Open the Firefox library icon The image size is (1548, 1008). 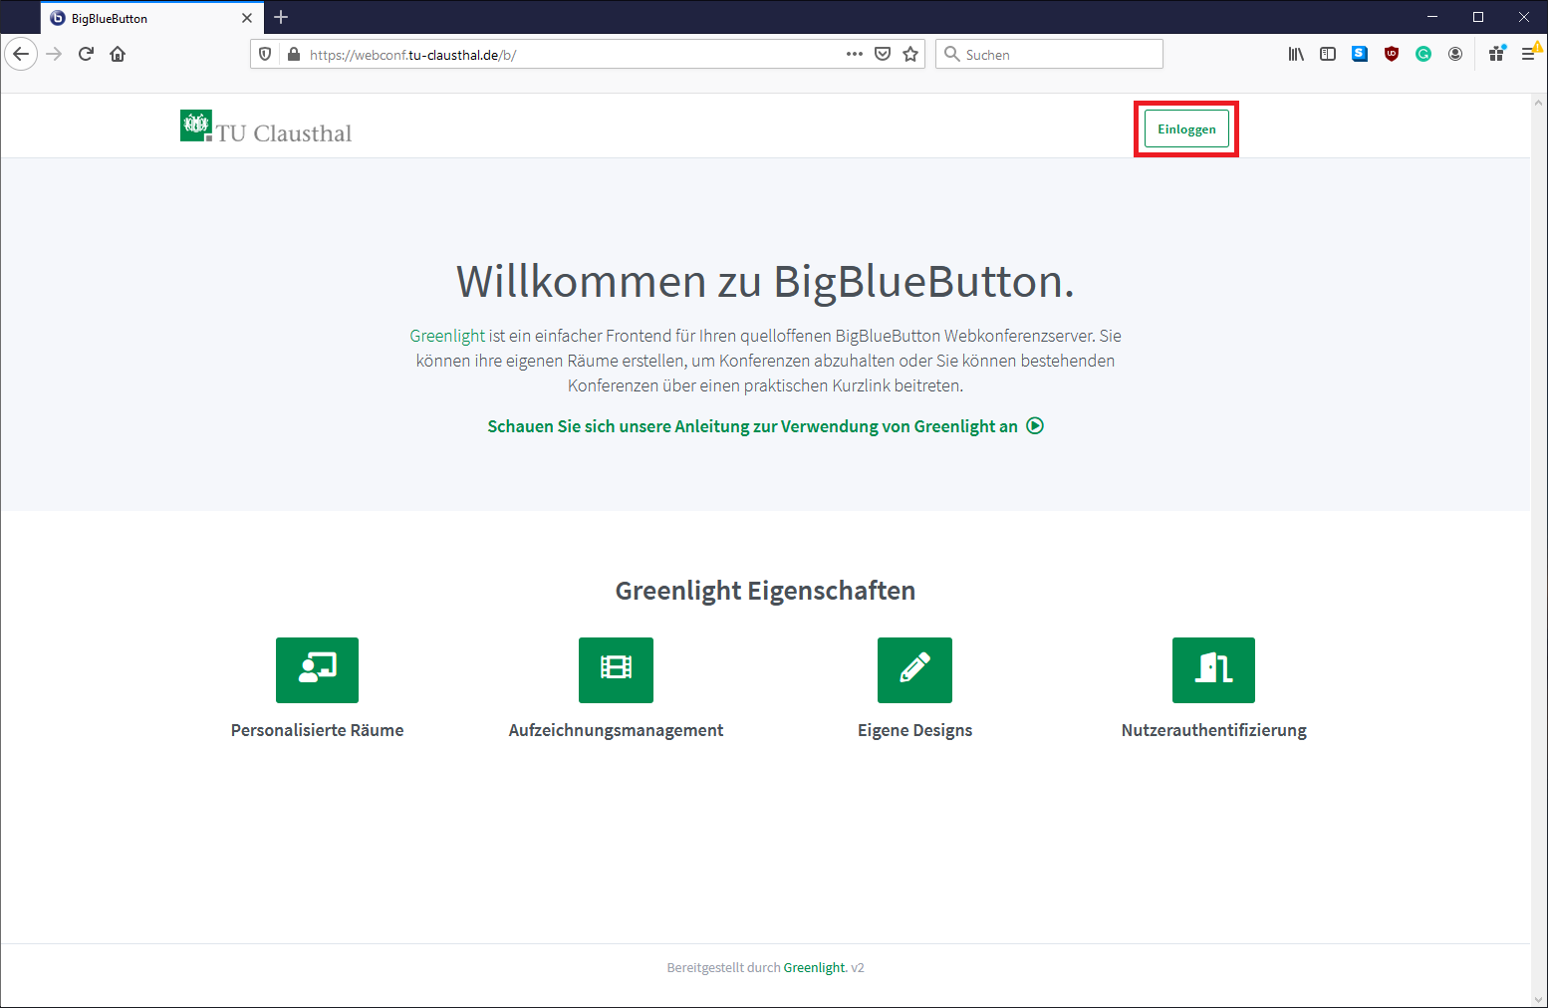(x=1295, y=54)
